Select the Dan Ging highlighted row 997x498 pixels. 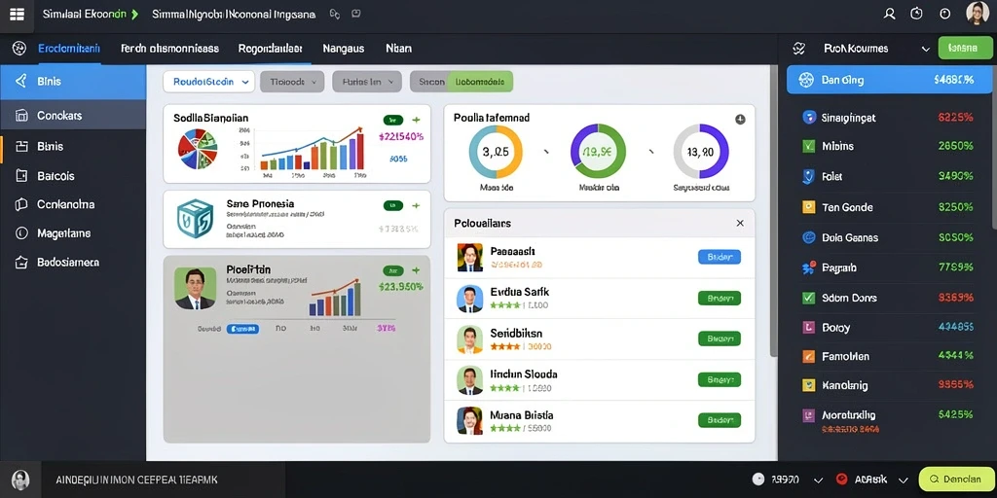pos(888,80)
